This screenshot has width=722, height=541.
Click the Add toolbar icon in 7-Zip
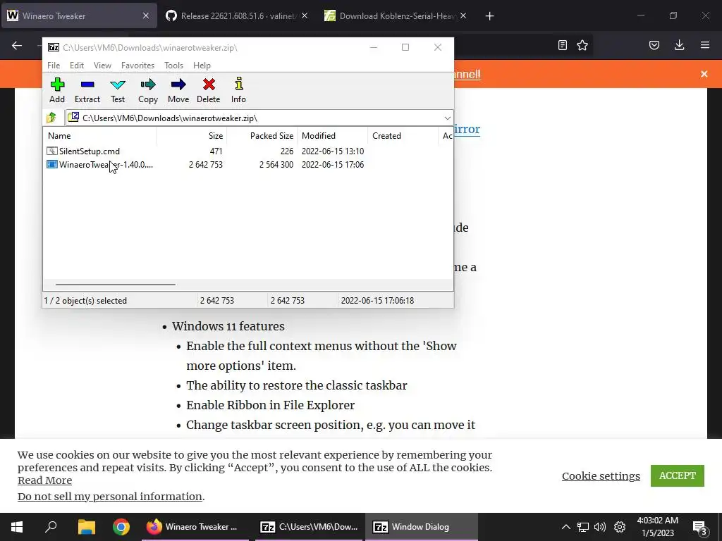click(57, 90)
